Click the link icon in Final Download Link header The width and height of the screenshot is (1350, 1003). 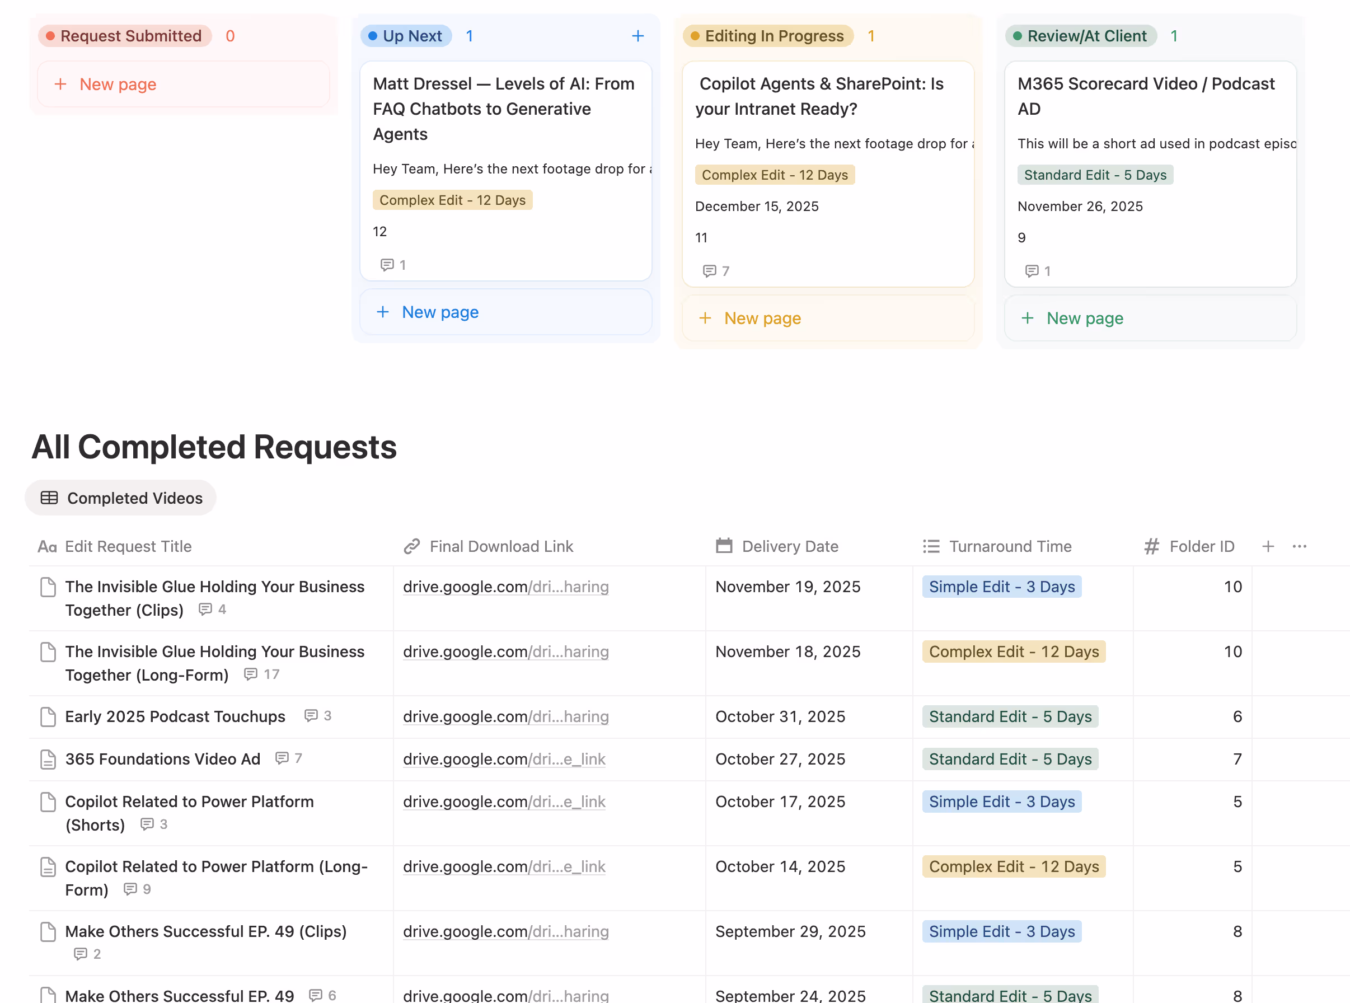[411, 546]
